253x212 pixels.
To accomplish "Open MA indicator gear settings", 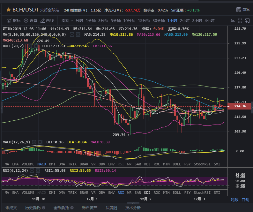I will [72, 34].
